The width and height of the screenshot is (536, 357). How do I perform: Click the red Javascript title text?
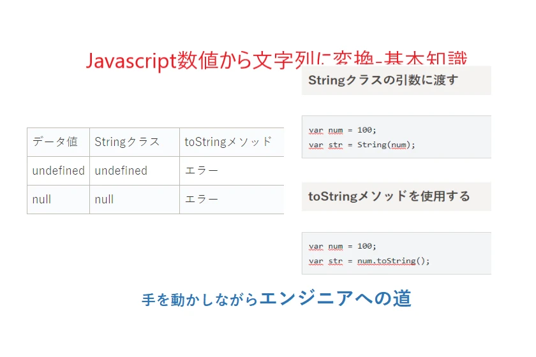point(276,60)
